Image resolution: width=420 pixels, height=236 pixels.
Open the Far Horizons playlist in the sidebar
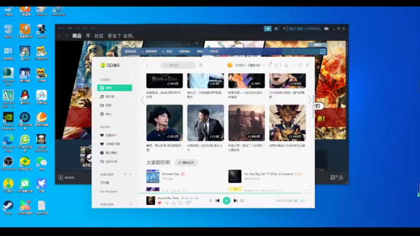109,191
